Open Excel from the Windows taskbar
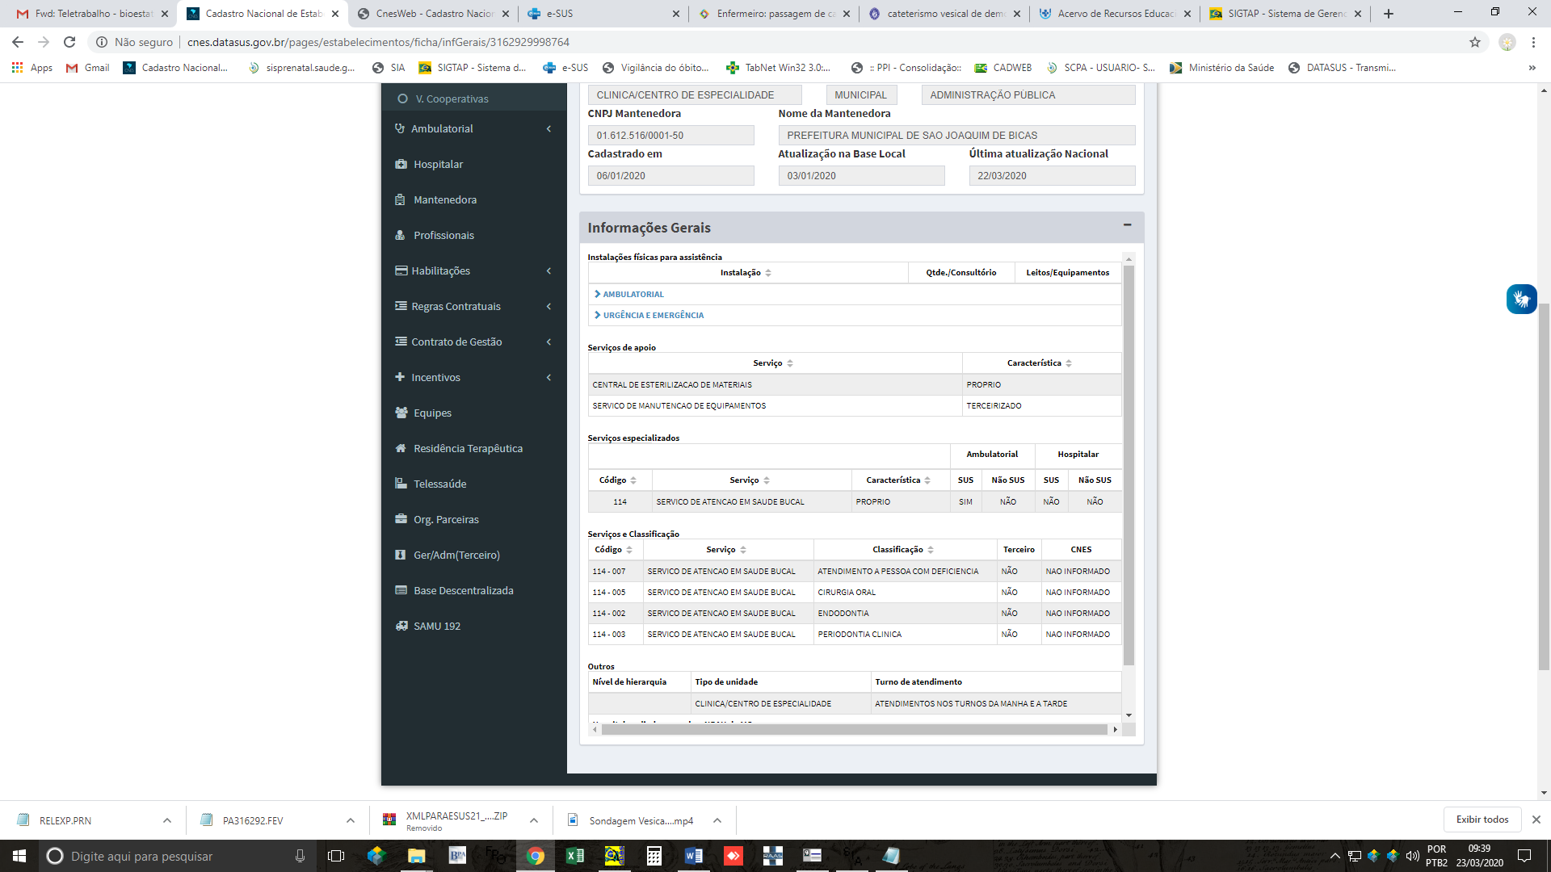 (575, 856)
